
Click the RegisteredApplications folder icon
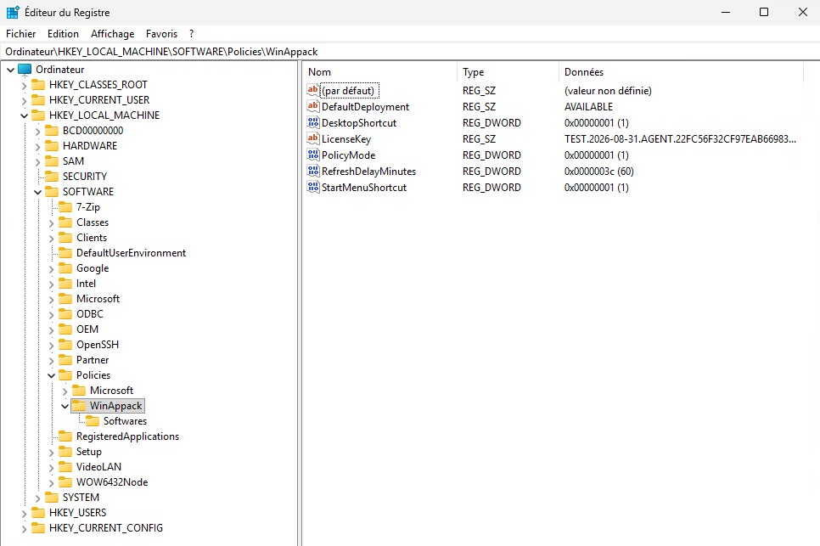[65, 436]
